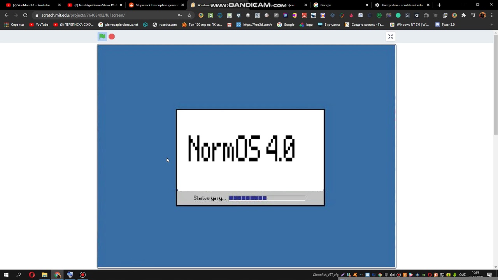Open the Google bookmark in bookmarks bar
498x280 pixels.
click(x=286, y=24)
